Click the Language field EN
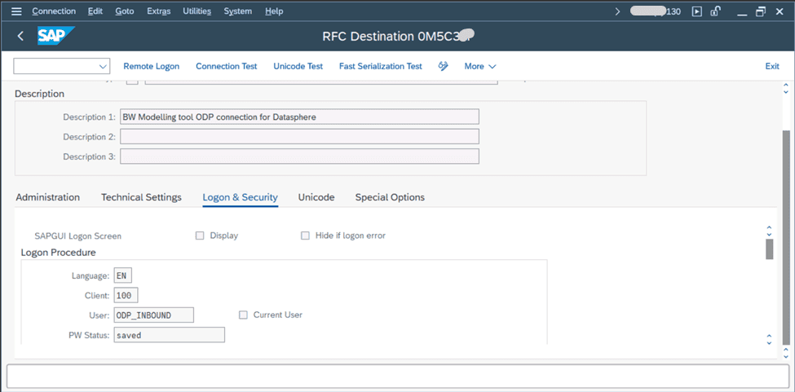Viewport: 795px width, 392px height. (123, 276)
